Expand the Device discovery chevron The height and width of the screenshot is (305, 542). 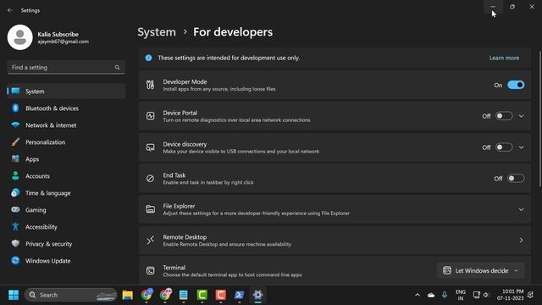click(521, 147)
